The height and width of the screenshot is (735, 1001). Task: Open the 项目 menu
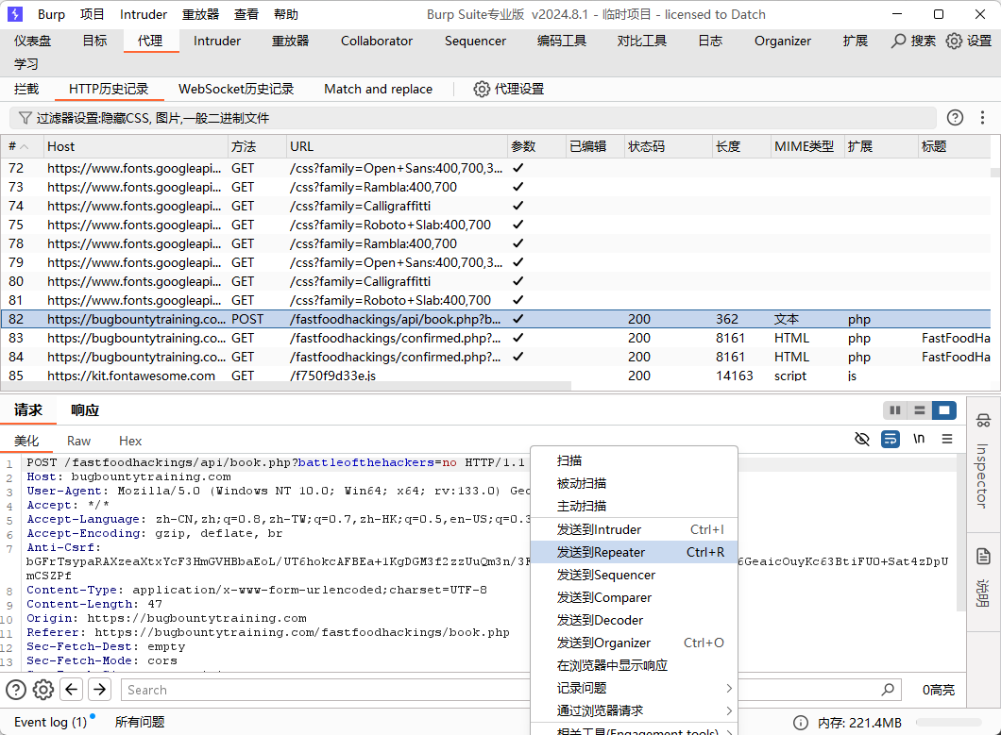[92, 14]
